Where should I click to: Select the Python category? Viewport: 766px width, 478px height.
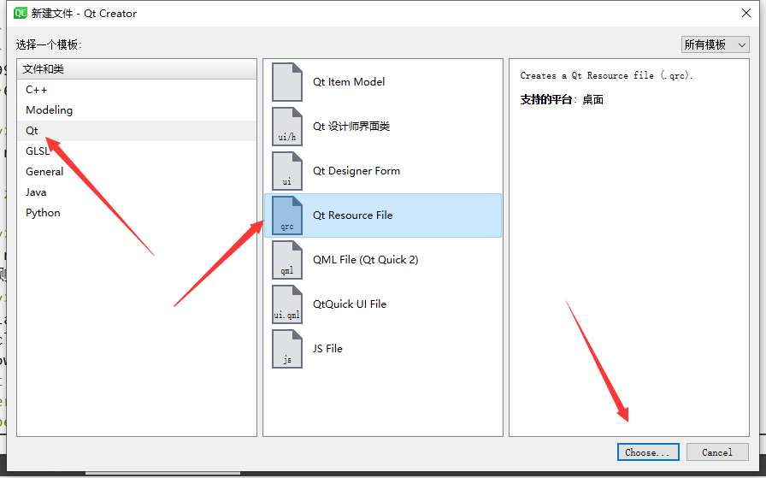click(x=137, y=213)
